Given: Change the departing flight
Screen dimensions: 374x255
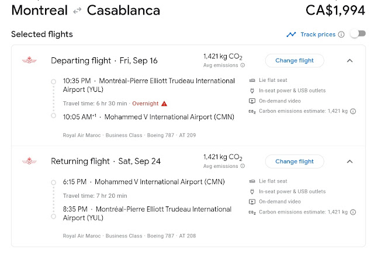Looking at the screenshot, I should 294,60.
